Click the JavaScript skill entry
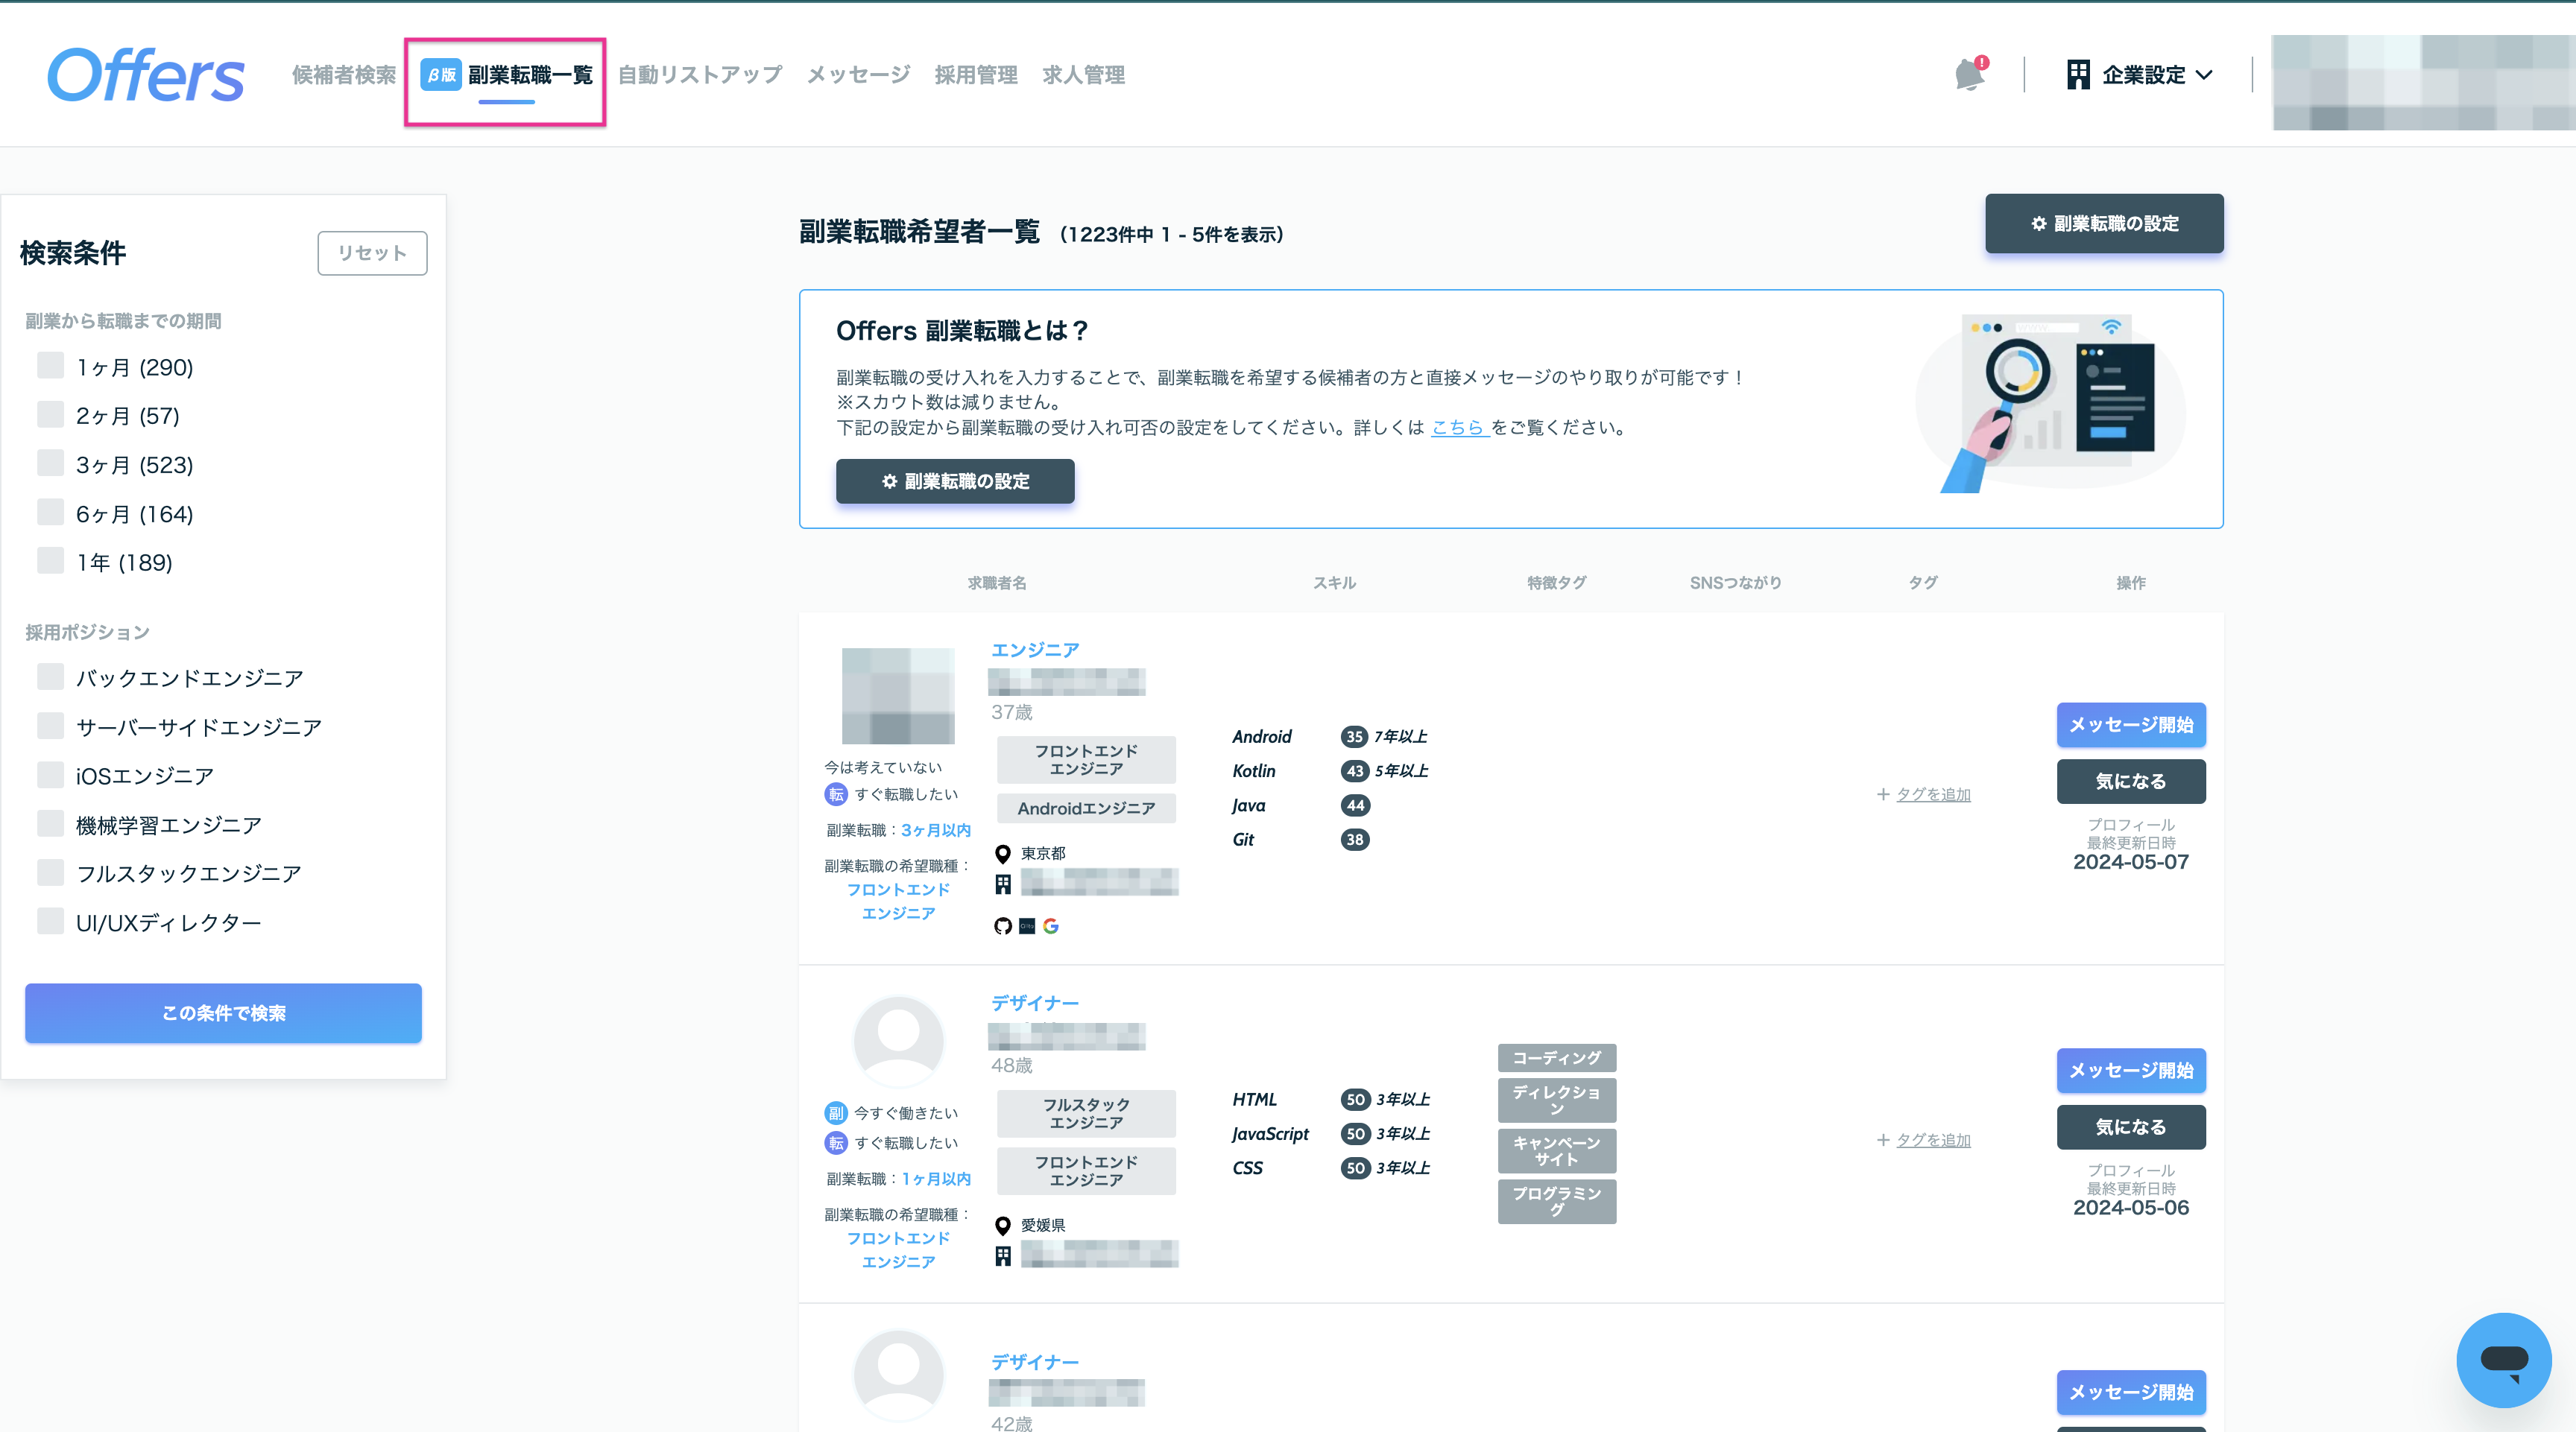This screenshot has height=1432, width=2576. click(1270, 1134)
